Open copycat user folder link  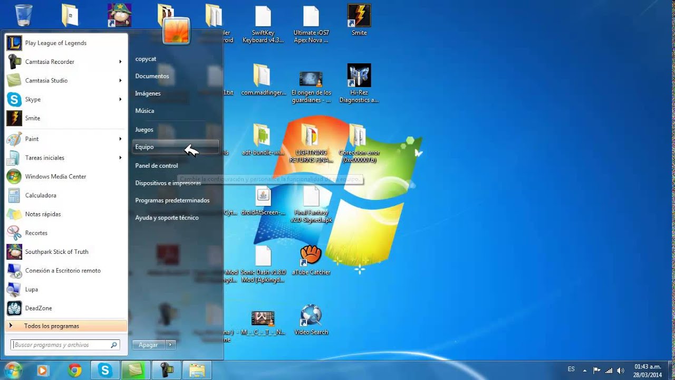[x=176, y=59]
